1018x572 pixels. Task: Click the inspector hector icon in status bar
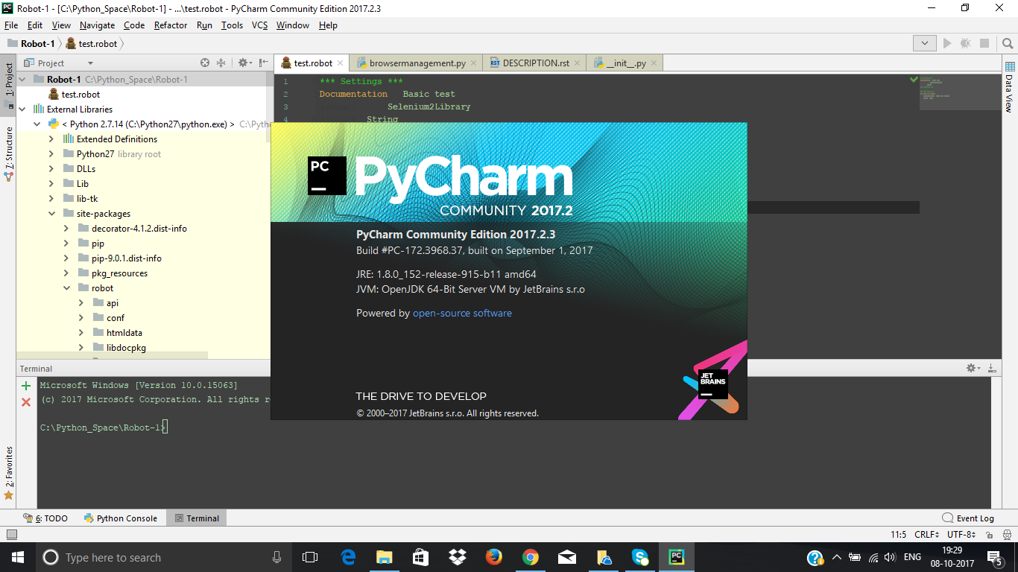pyautogui.click(x=1006, y=535)
